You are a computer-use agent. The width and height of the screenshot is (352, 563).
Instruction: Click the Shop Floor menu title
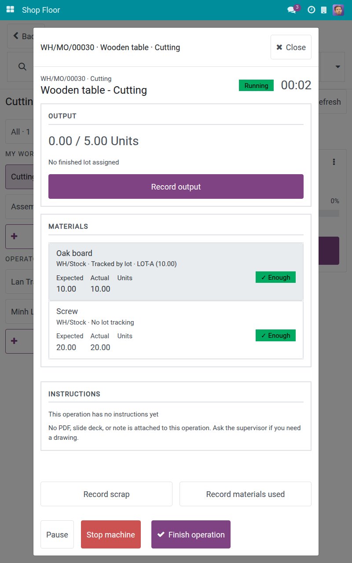coord(41,10)
